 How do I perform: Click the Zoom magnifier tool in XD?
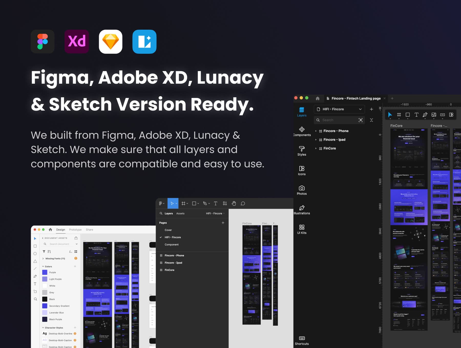click(x=35, y=299)
